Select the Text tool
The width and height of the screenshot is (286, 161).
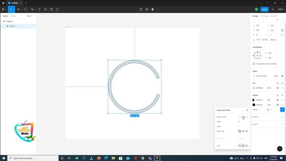coord(39,9)
